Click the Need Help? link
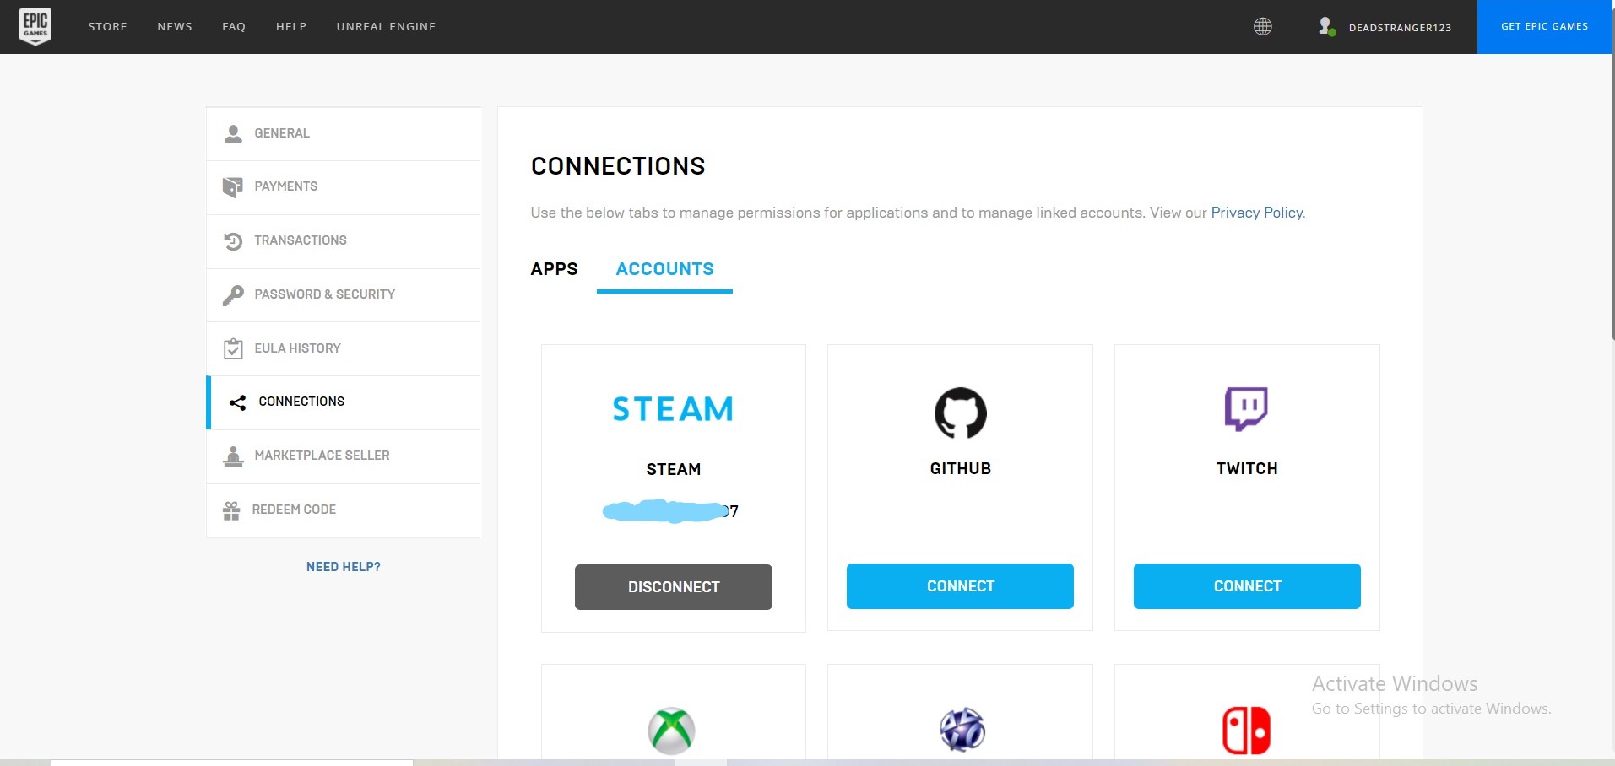This screenshot has height=766, width=1615. coord(344,567)
